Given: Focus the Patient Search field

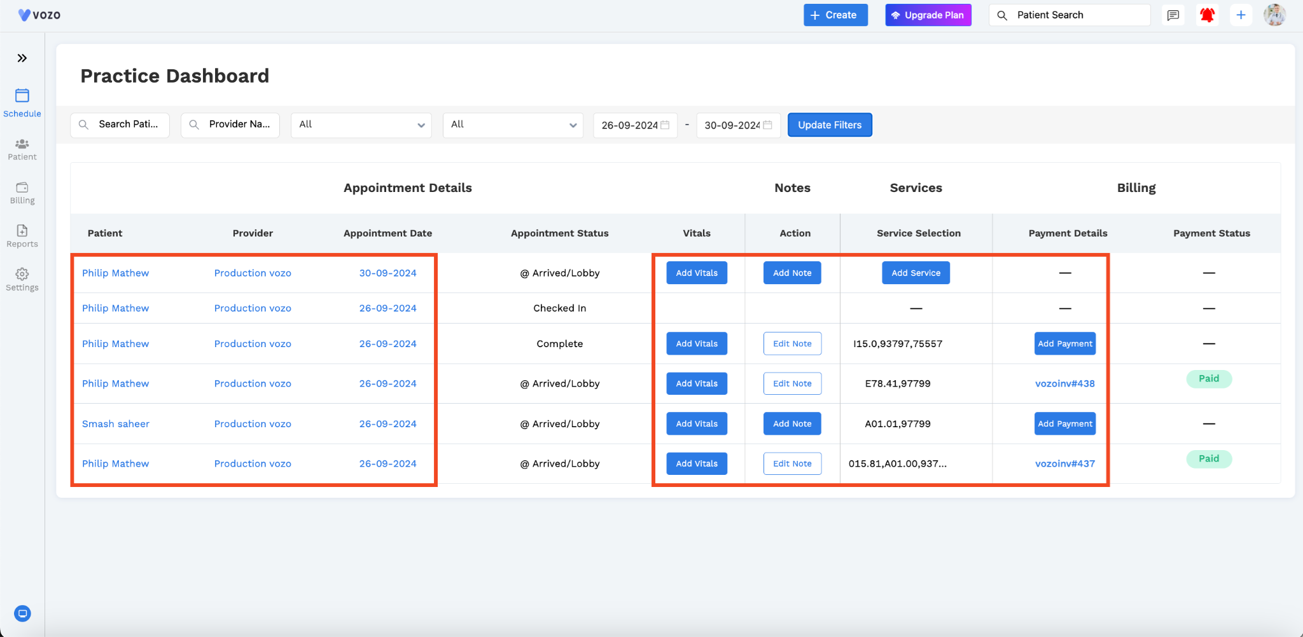Looking at the screenshot, I should coord(1070,15).
